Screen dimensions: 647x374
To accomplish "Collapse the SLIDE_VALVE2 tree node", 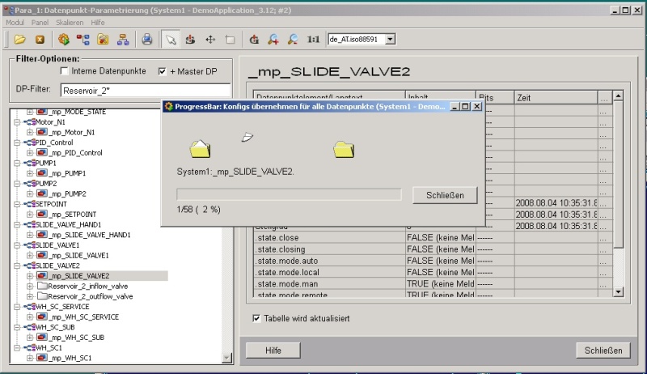I will pyautogui.click(x=17, y=265).
